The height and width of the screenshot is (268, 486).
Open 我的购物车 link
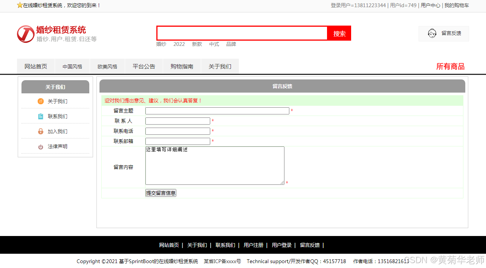(x=457, y=5)
